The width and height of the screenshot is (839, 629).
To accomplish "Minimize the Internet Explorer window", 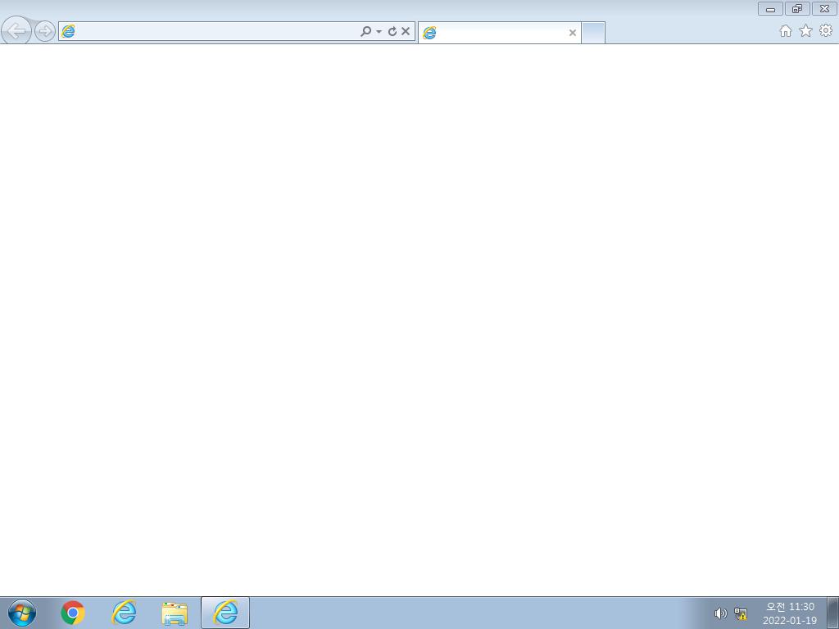I will tap(770, 8).
